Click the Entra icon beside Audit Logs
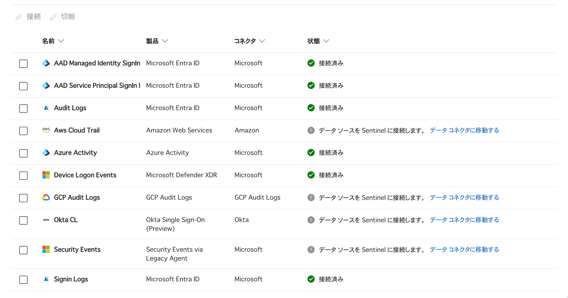 coord(46,108)
